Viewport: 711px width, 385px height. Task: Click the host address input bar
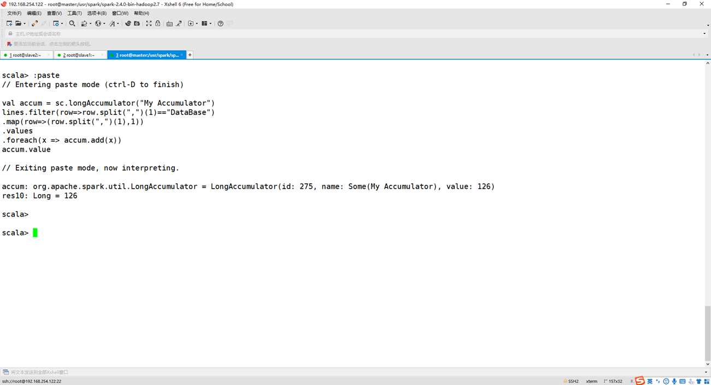pyautogui.click(x=355, y=34)
